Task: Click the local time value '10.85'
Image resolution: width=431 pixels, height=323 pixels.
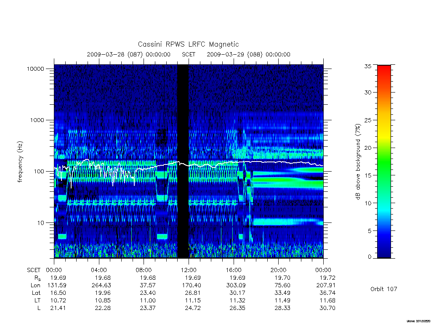Action: pos(103,300)
